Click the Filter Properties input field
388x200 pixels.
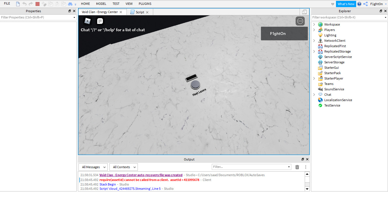tap(36, 17)
